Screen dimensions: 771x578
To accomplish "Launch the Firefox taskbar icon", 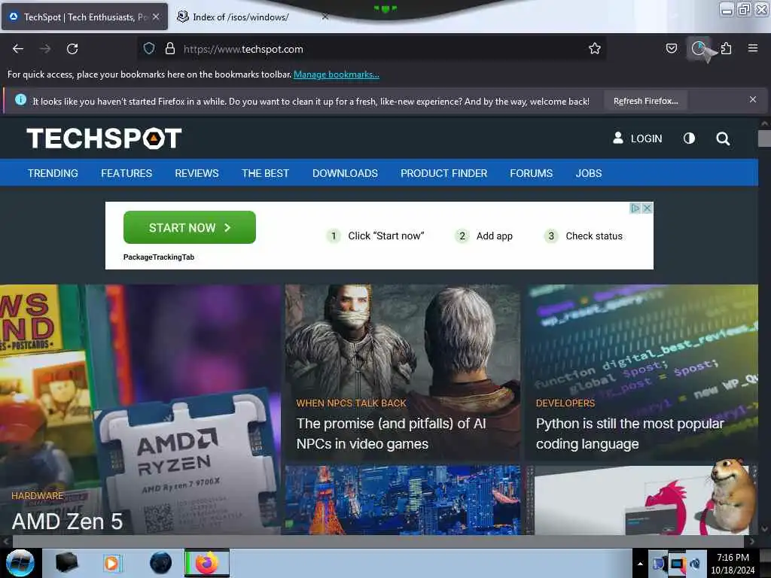I will click(x=207, y=563).
